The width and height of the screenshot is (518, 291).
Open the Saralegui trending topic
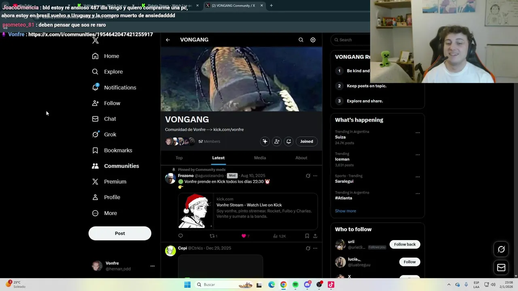click(344, 181)
